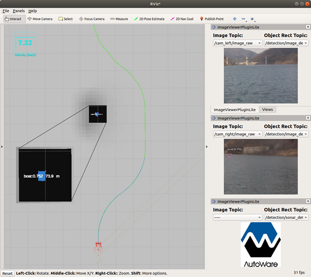This screenshot has width=311, height=277.
Task: Select the 2D Pose Estimate tool
Action: pos(150,19)
